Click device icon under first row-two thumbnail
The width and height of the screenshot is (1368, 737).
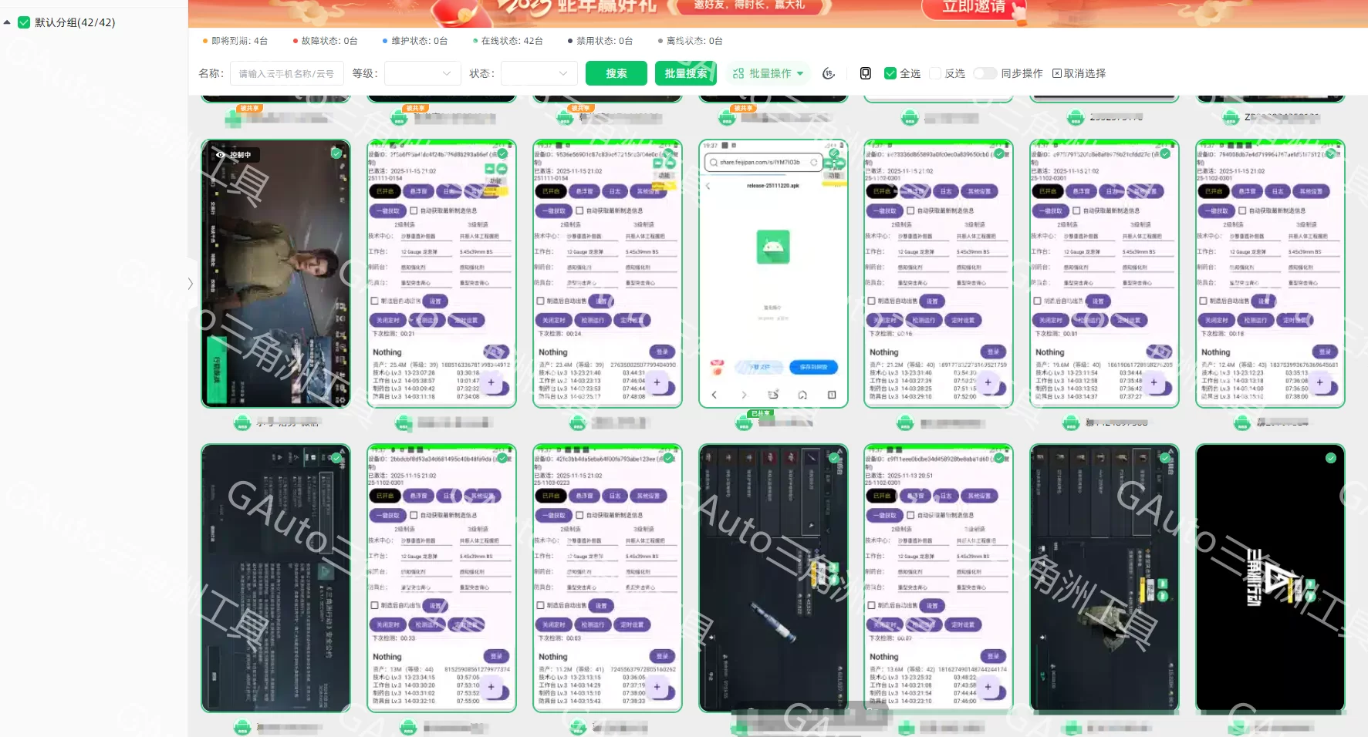242,422
